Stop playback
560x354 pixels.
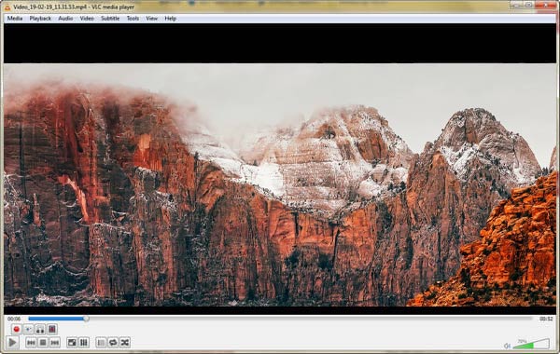tap(43, 343)
